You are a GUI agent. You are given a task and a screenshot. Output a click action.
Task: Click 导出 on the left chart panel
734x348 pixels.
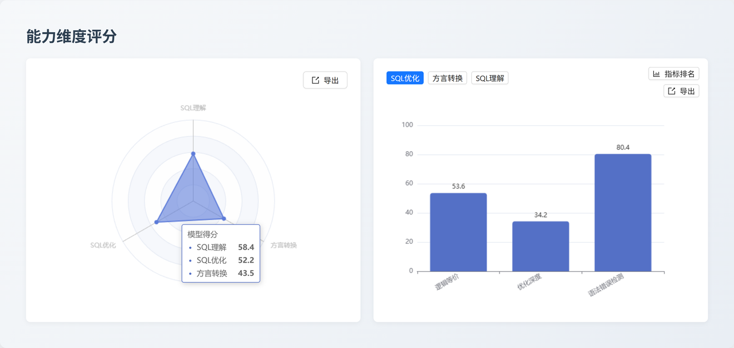tap(325, 80)
